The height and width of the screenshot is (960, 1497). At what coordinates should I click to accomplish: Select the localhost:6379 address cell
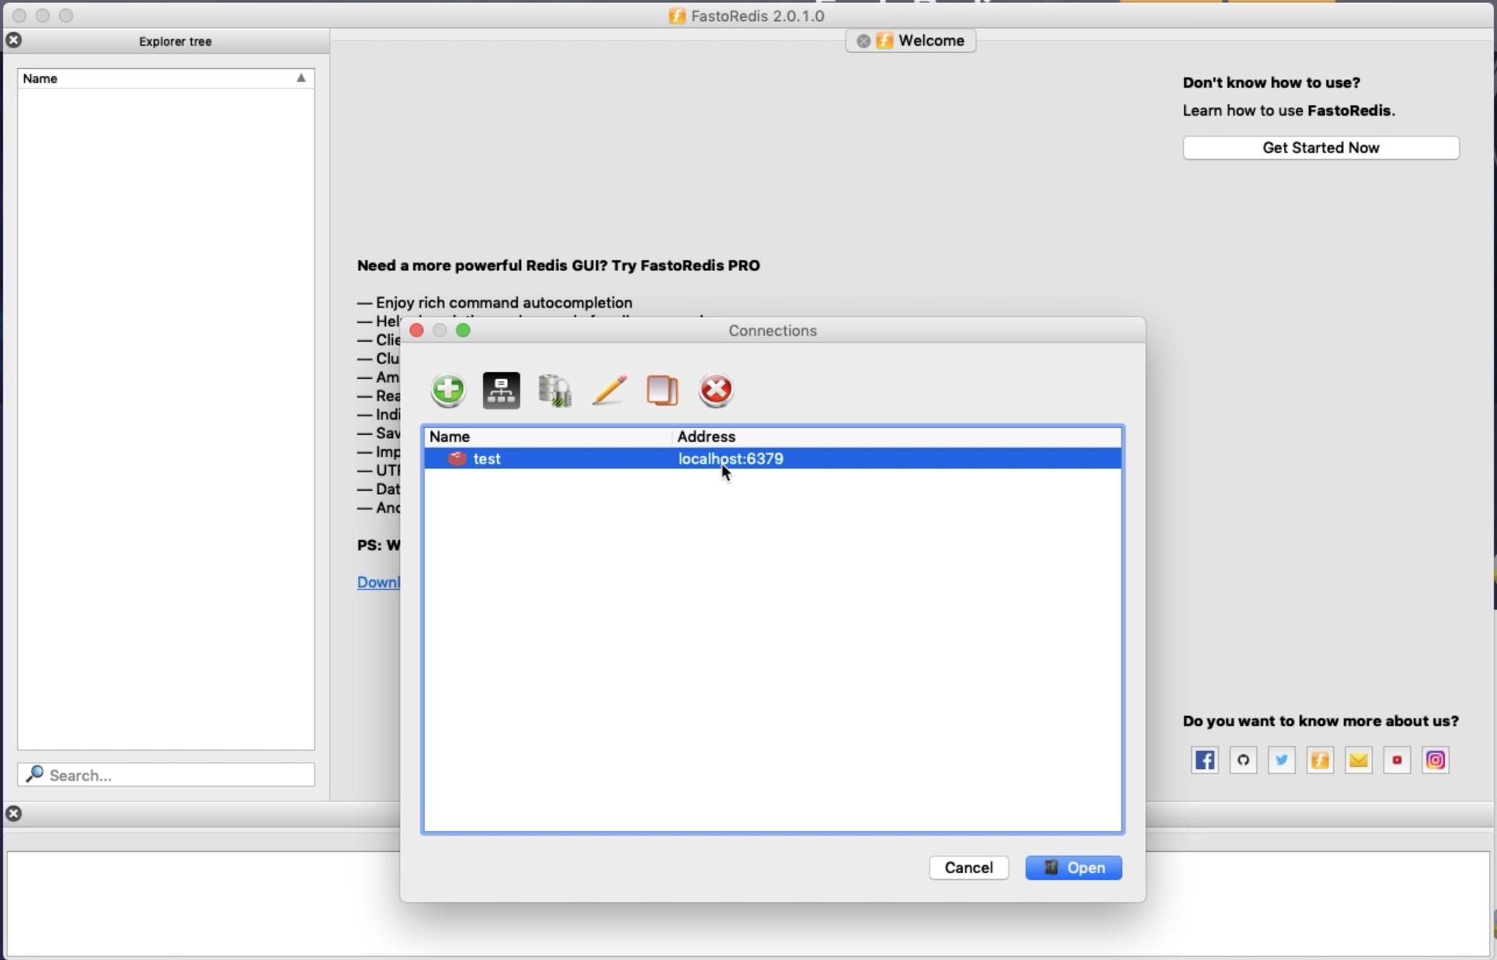tap(731, 458)
